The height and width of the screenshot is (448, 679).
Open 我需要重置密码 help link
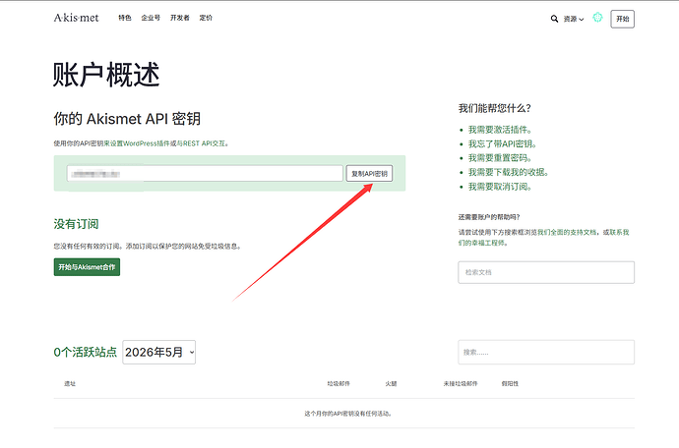point(500,158)
